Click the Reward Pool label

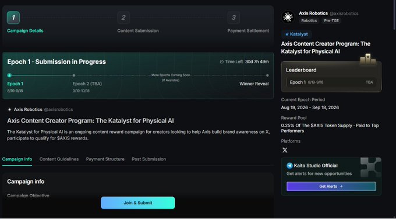tap(294, 118)
